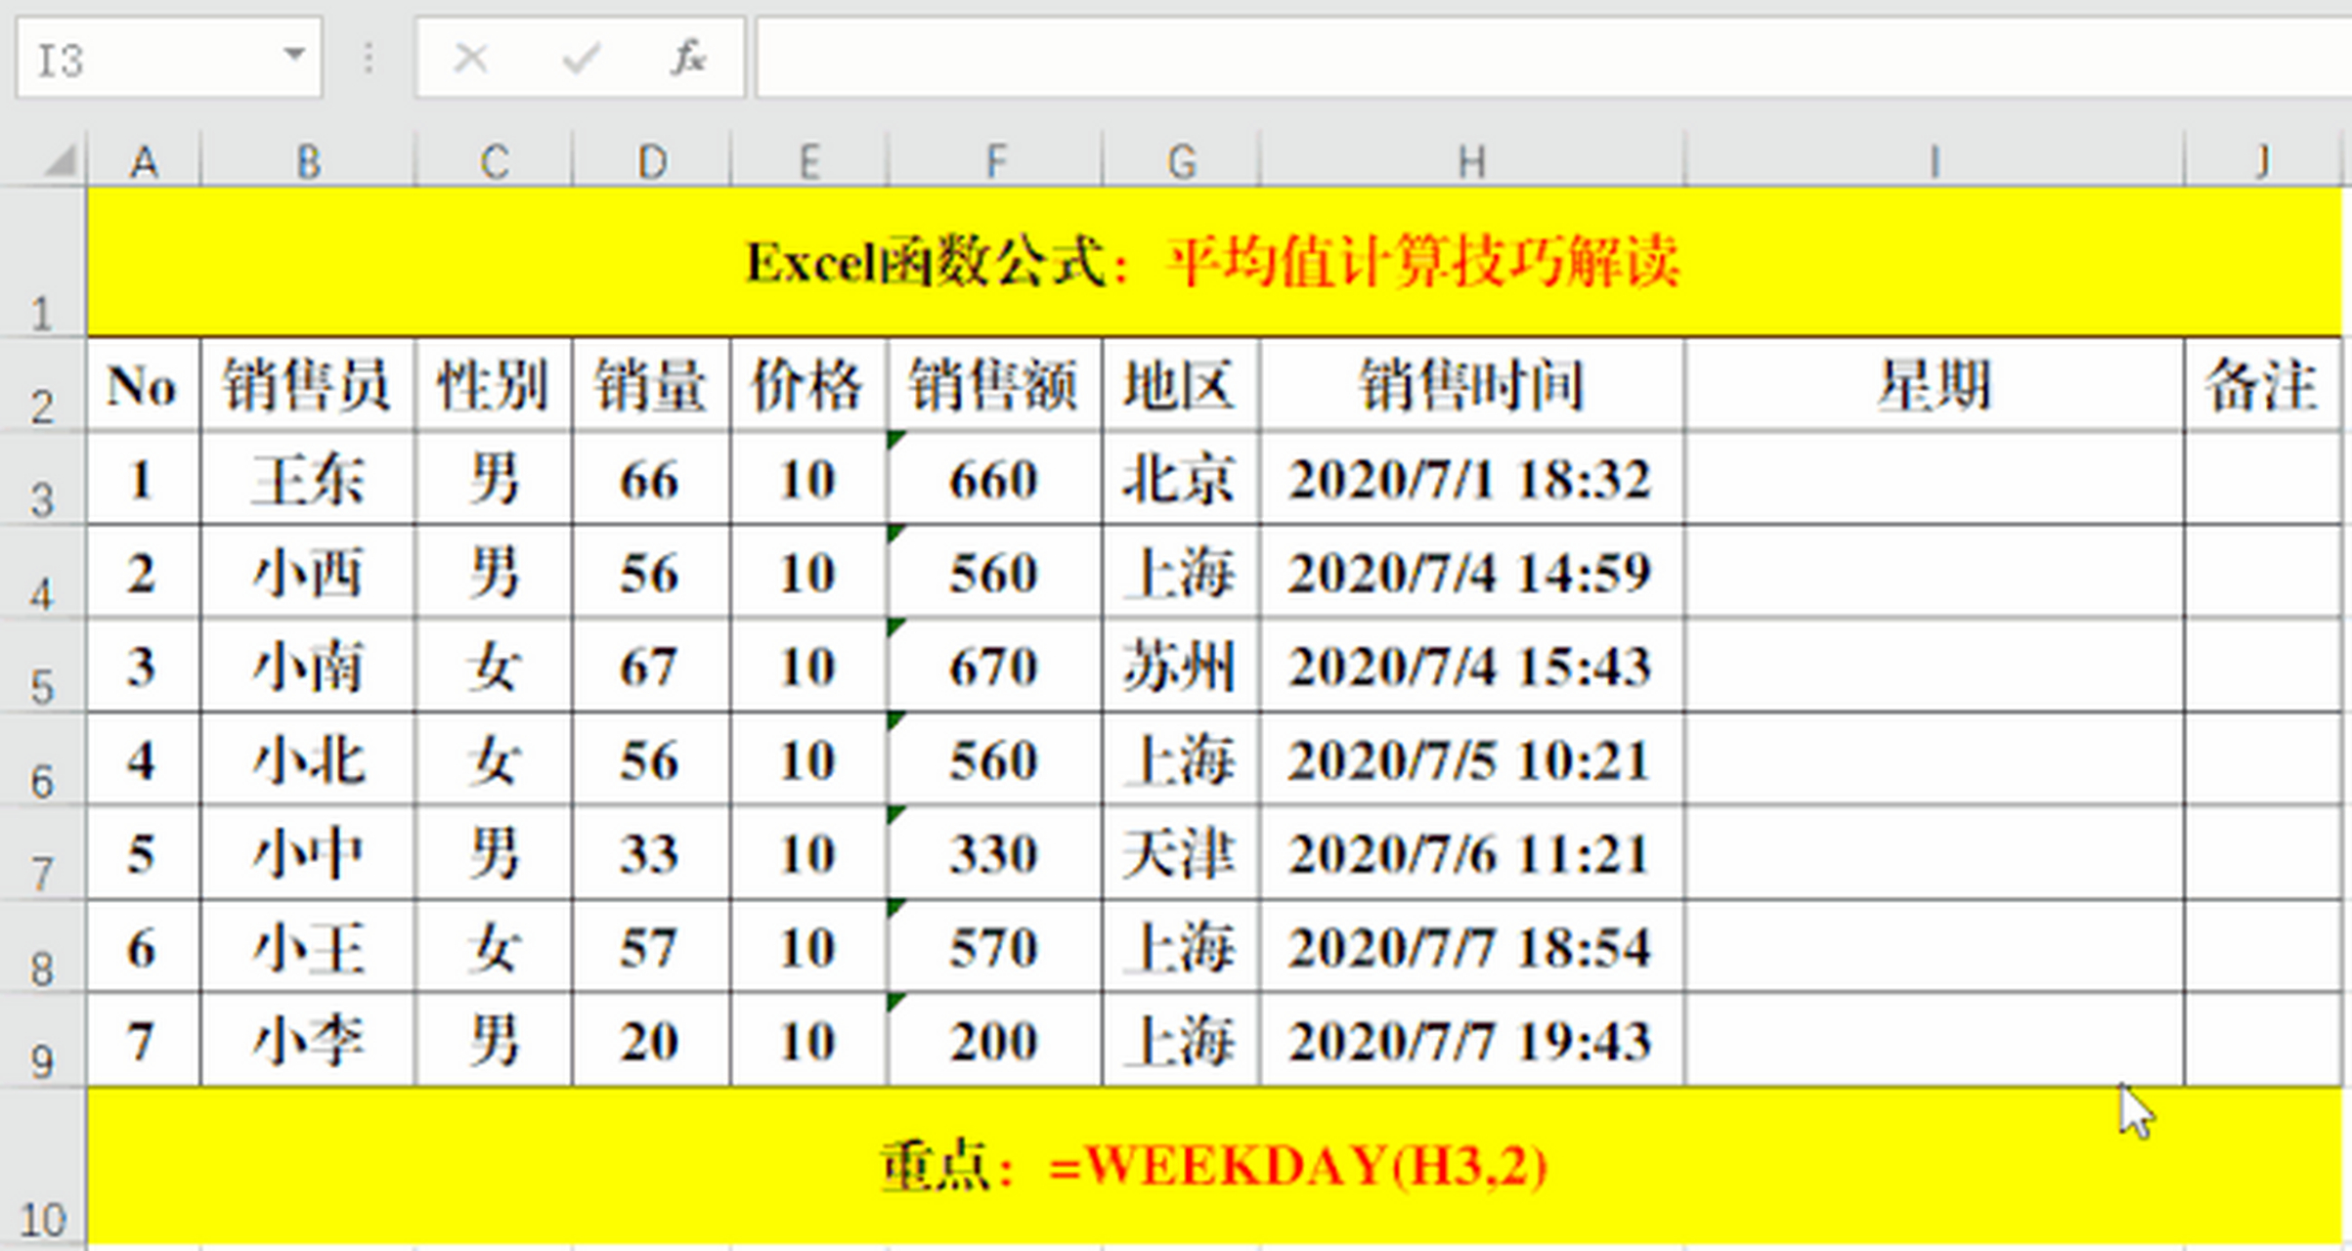Click the 销售员 header cell
Screen dimensions: 2352x1251
click(308, 385)
